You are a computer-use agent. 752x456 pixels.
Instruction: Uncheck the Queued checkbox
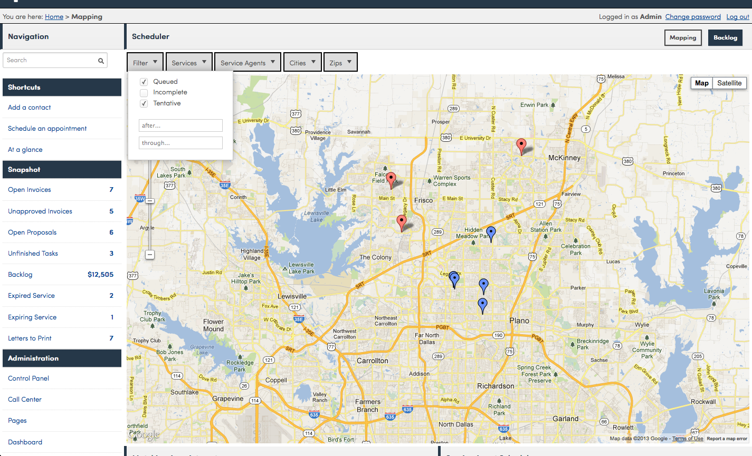144,82
